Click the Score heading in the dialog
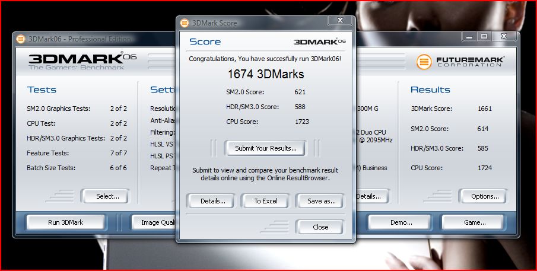The height and width of the screenshot is (271, 537). [x=205, y=42]
